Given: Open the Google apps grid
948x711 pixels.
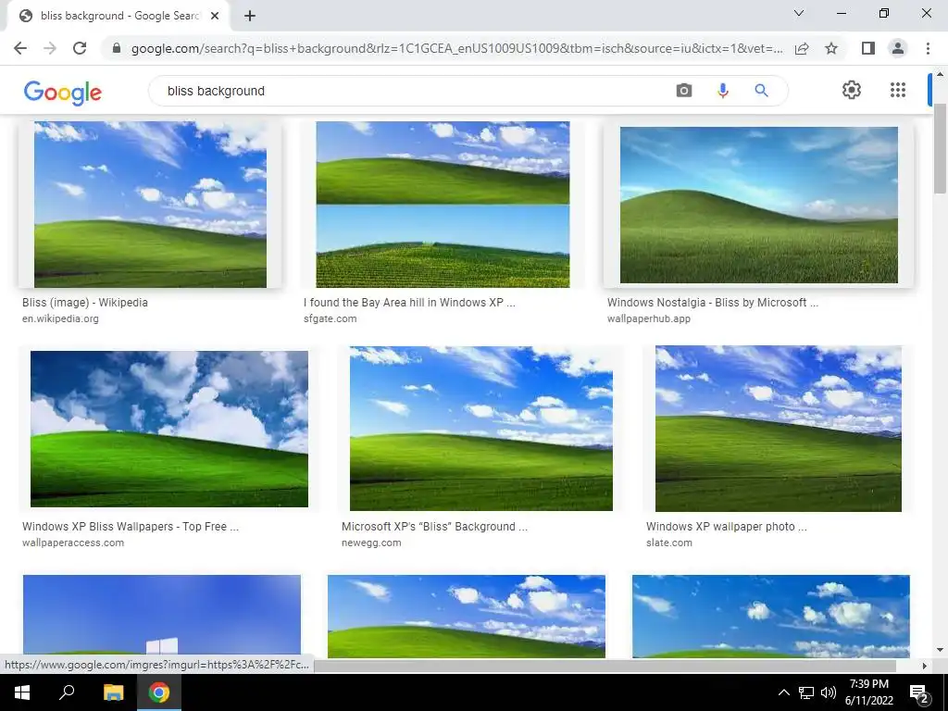Looking at the screenshot, I should (898, 90).
